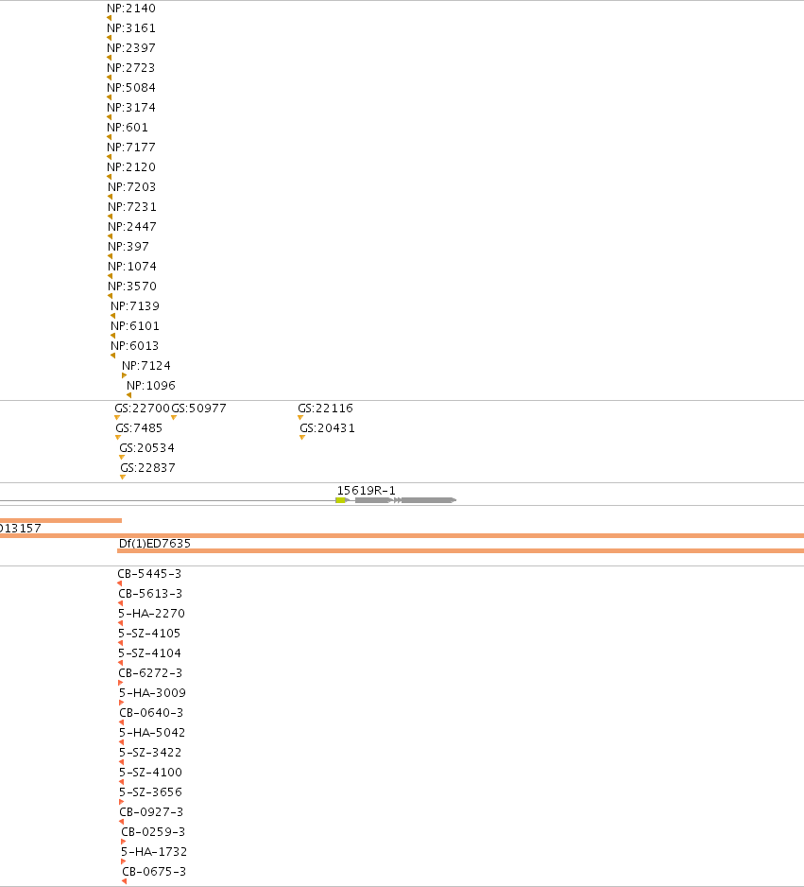The image size is (804, 887).
Task: Select the NP:6013 label
Action: coord(135,345)
